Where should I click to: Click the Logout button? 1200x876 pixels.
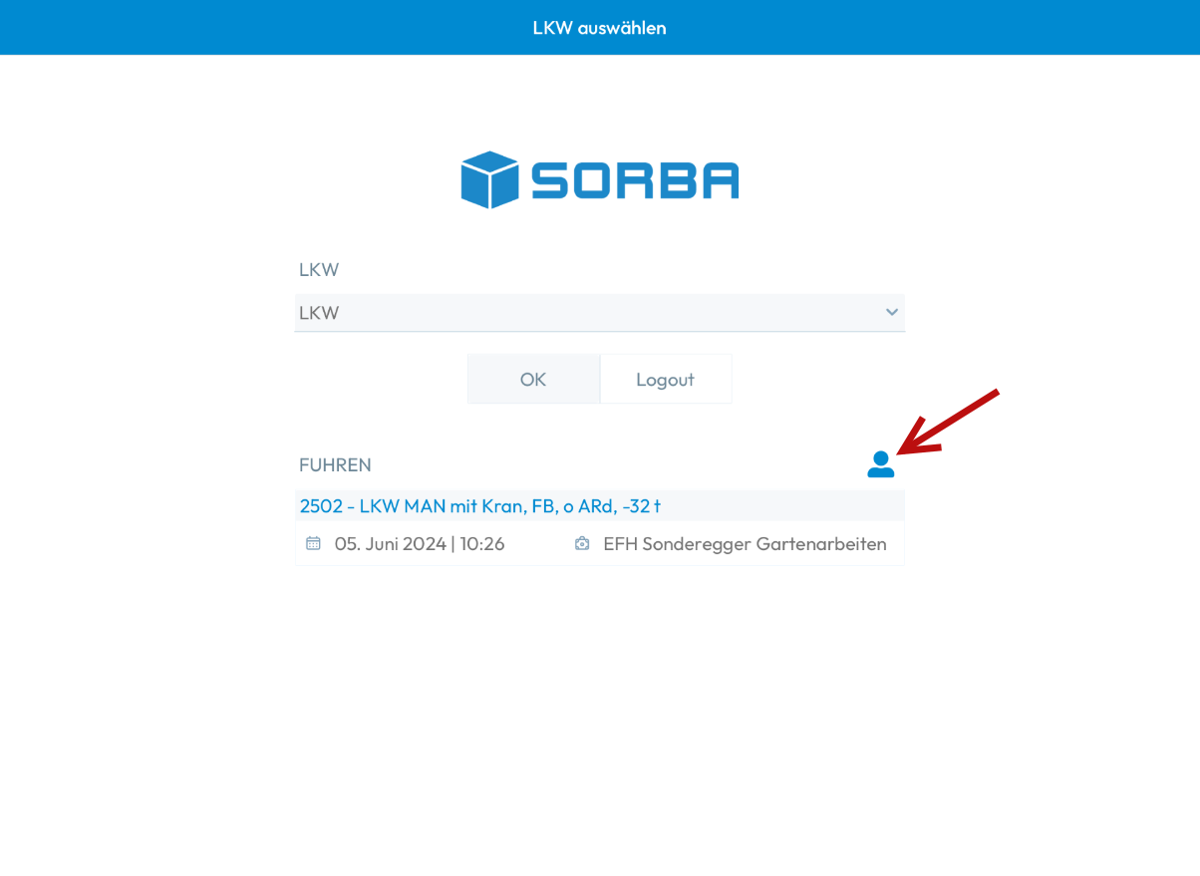(x=666, y=379)
